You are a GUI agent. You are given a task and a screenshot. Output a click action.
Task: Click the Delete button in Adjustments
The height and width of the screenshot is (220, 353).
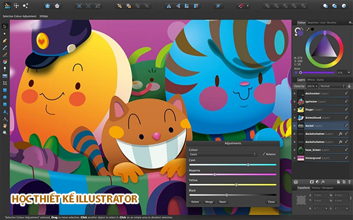tap(195, 202)
